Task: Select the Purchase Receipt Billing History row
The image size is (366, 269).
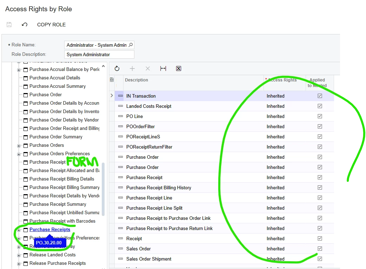Action: [x=159, y=188]
